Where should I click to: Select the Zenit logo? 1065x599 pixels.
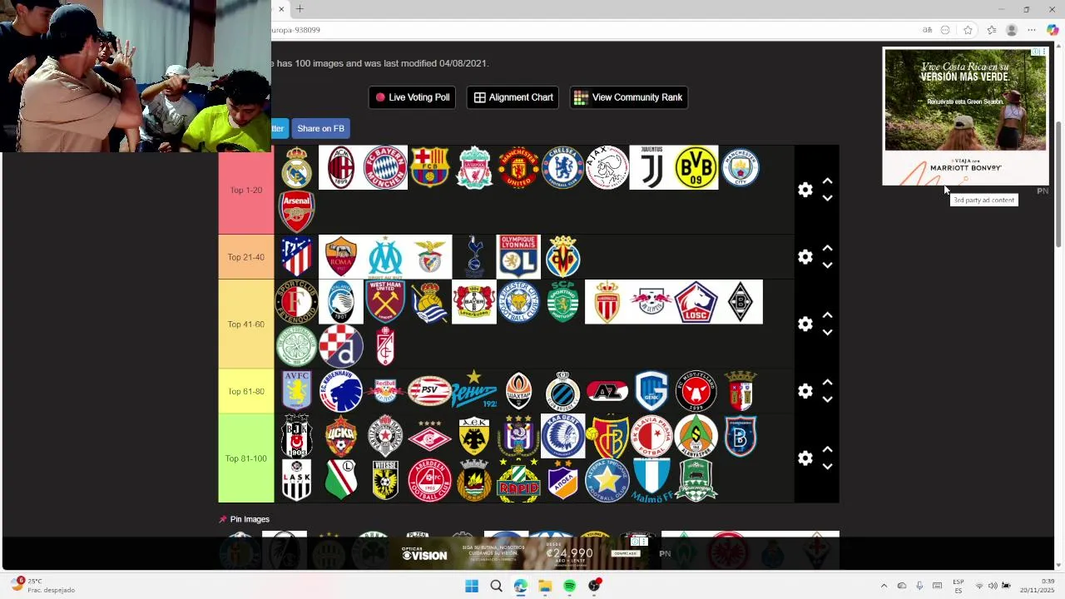pyautogui.click(x=474, y=391)
